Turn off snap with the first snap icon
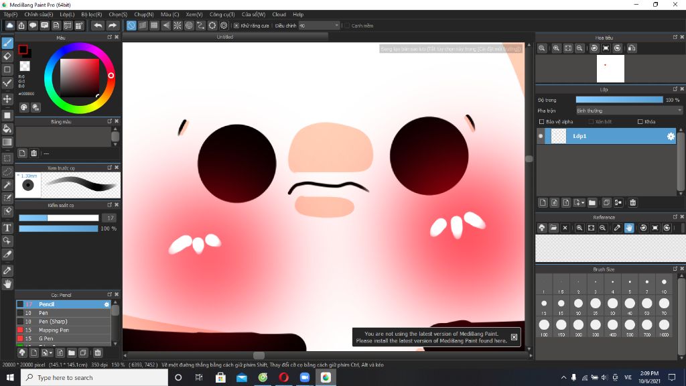This screenshot has width=686, height=386. pos(131,26)
